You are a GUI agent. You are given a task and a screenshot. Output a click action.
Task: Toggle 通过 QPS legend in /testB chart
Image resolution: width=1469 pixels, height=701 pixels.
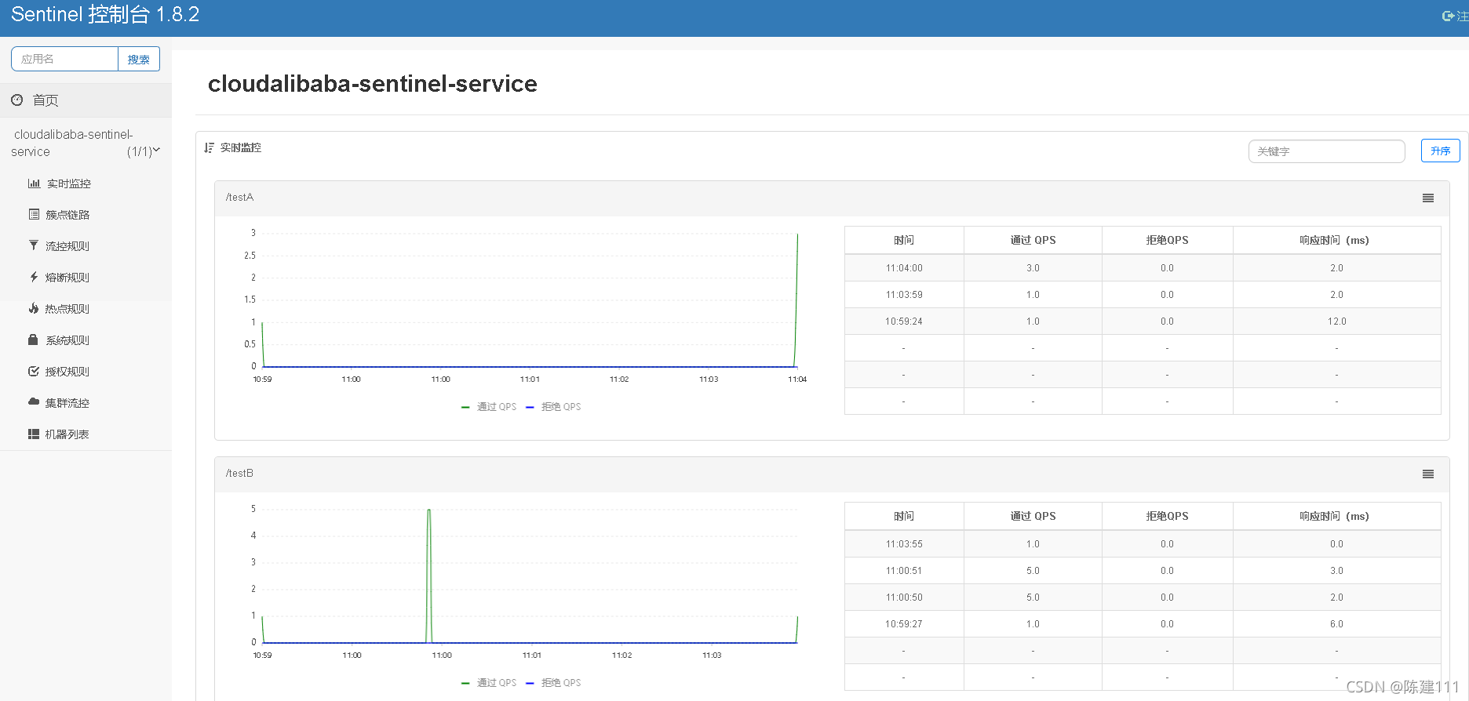(489, 683)
